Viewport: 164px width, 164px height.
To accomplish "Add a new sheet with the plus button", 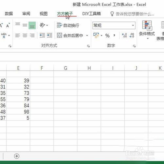I will tap(17, 156).
